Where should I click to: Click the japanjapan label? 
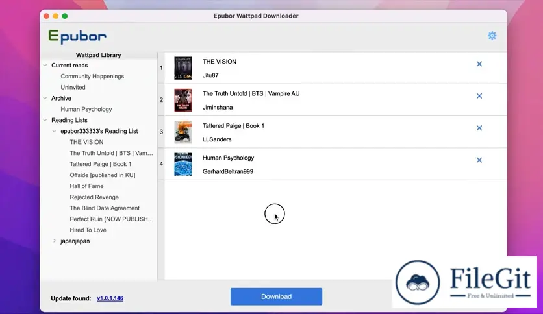tap(75, 241)
